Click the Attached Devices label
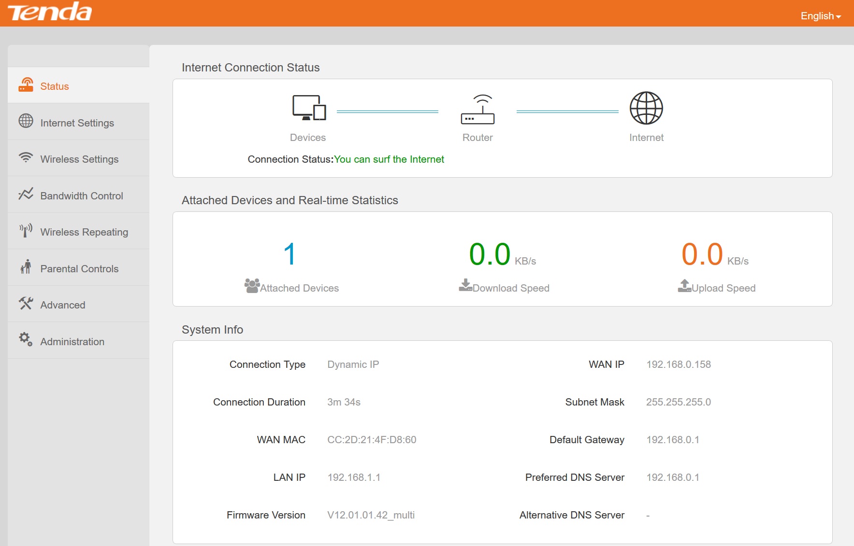Screen dimensions: 854x546 coord(299,288)
